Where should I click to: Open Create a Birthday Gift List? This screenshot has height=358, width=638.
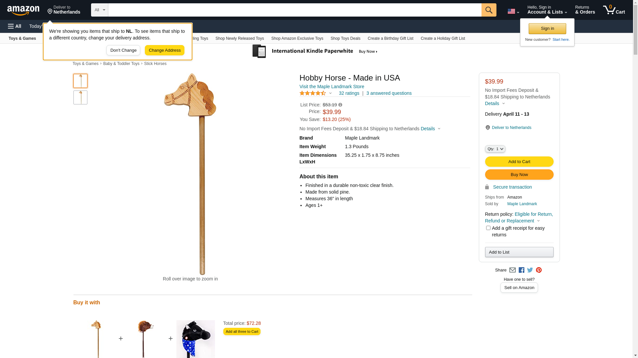coord(390,38)
